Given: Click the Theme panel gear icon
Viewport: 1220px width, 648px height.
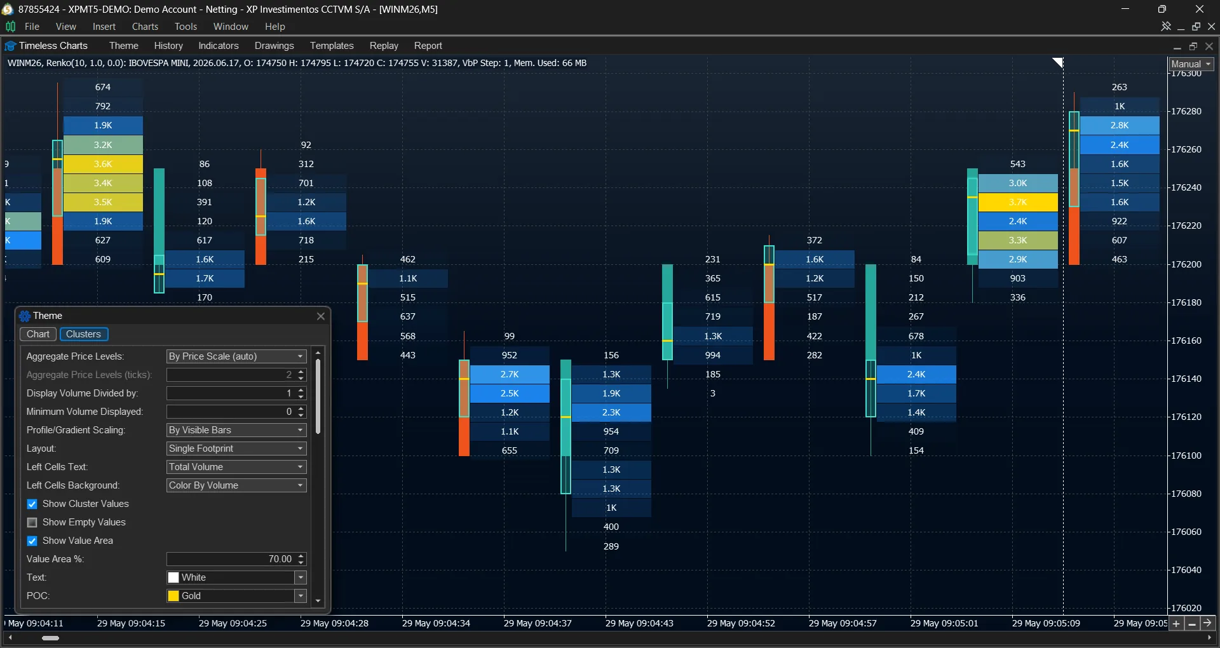Looking at the screenshot, I should tap(25, 316).
